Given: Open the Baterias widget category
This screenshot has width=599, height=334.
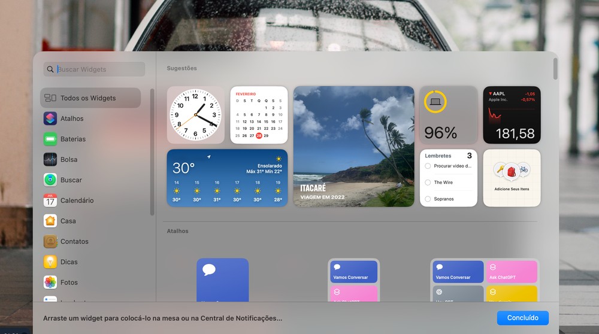Looking at the screenshot, I should pyautogui.click(x=50, y=139).
